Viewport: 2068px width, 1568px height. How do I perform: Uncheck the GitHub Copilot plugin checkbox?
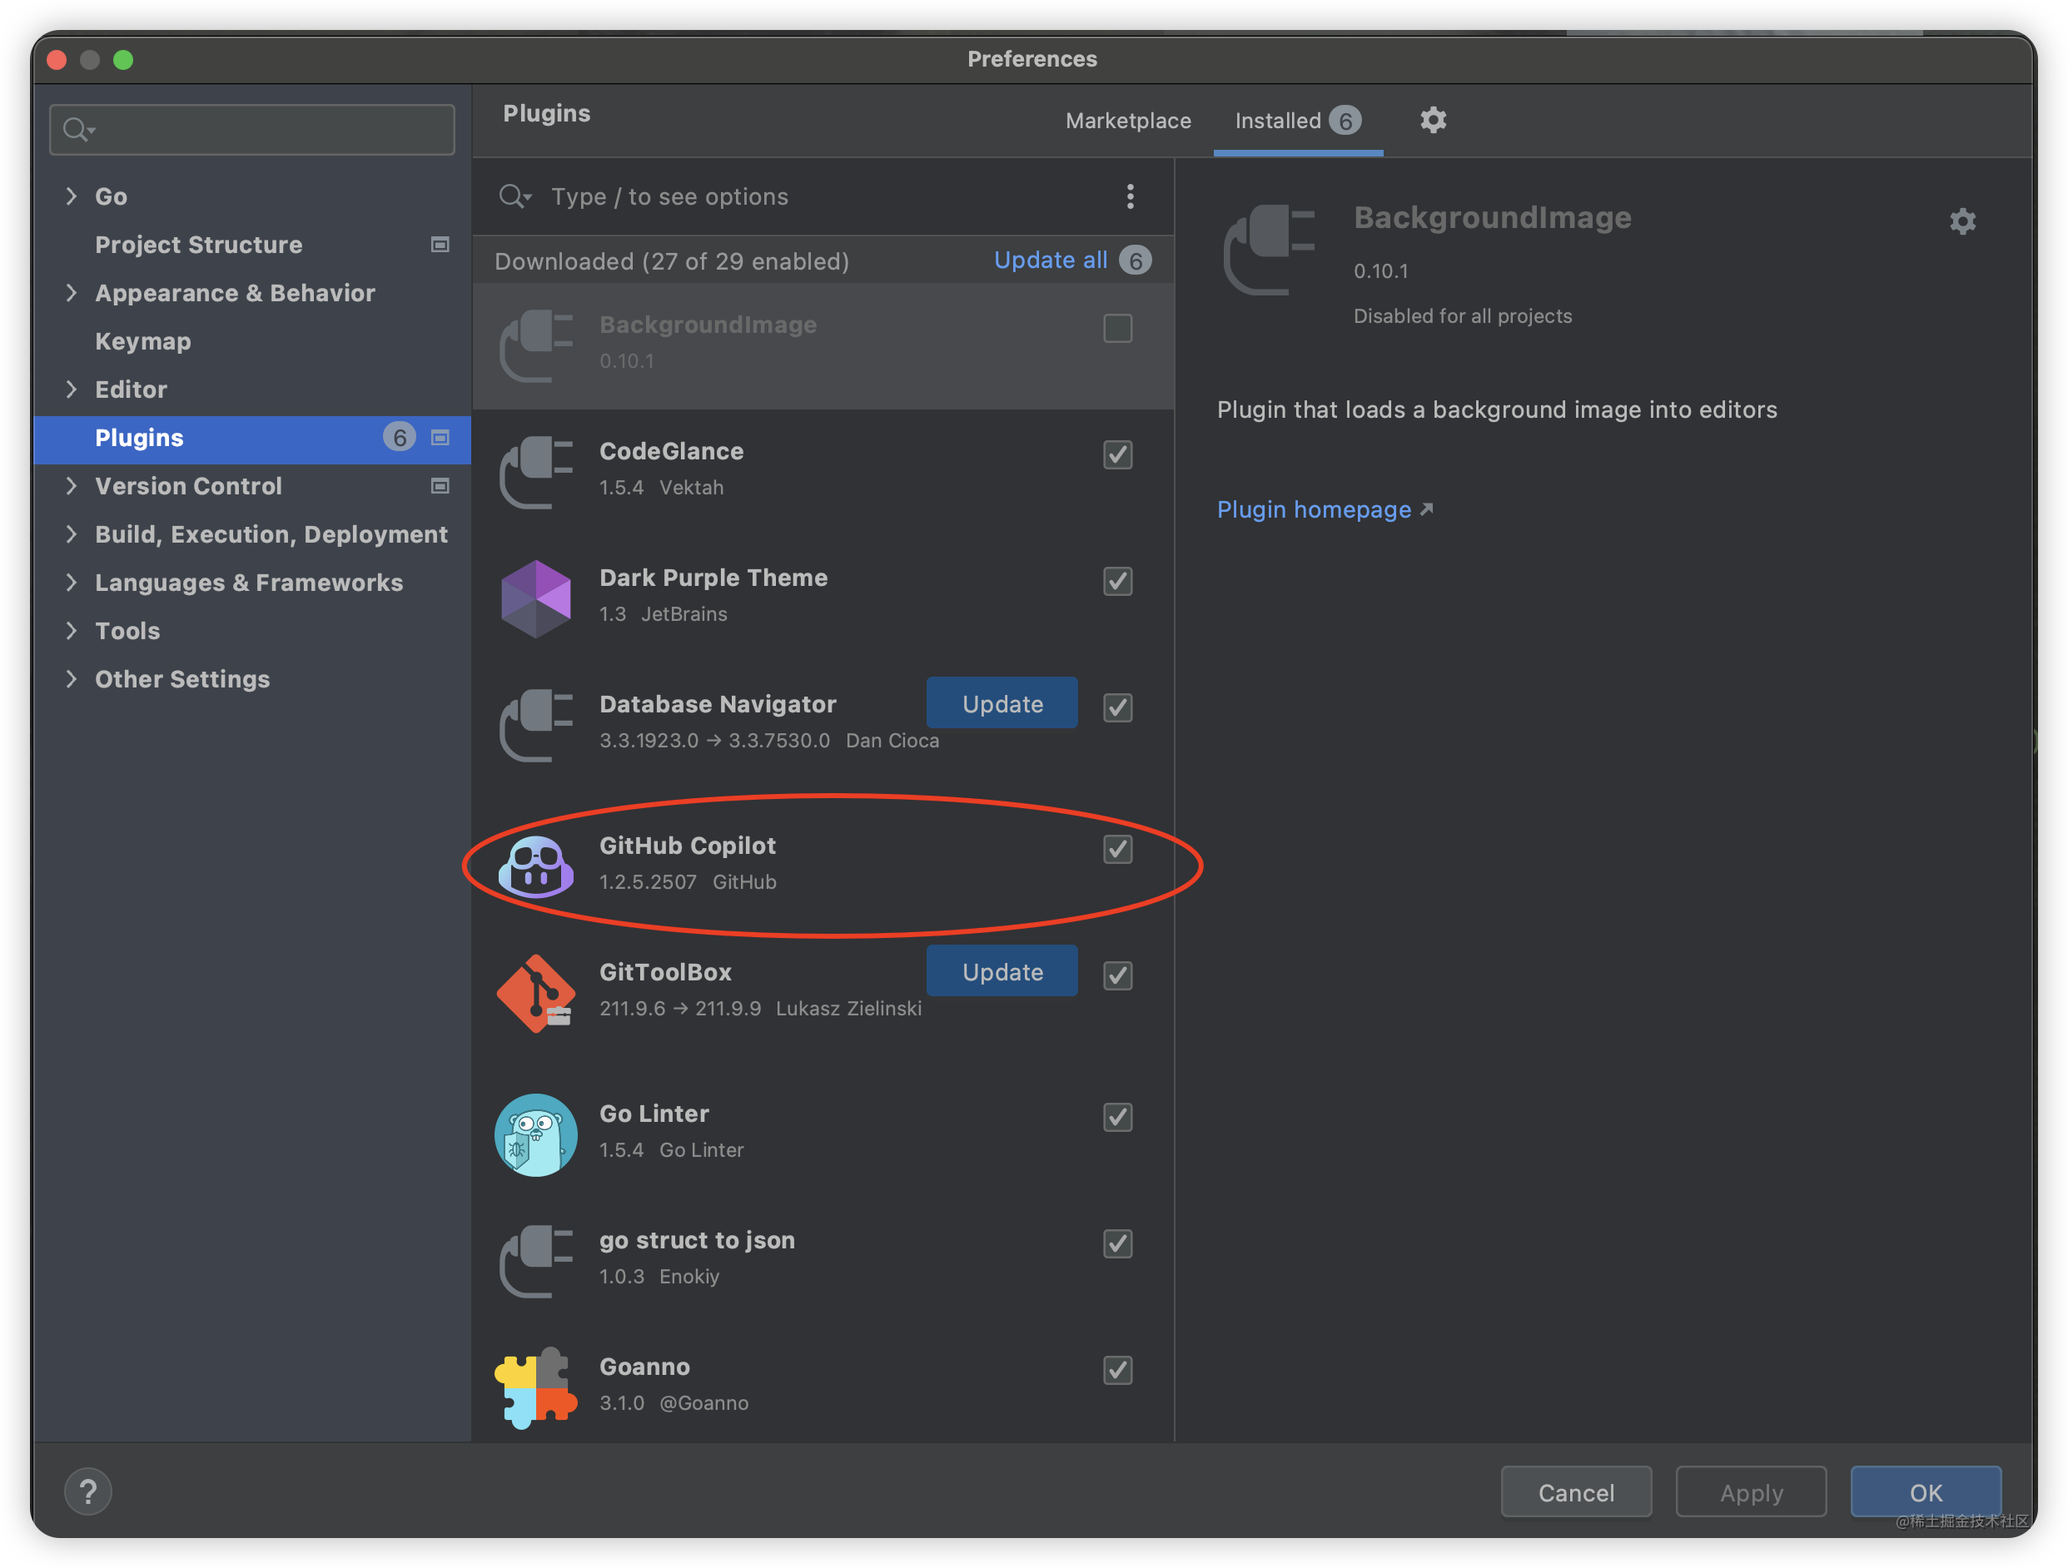1117,850
